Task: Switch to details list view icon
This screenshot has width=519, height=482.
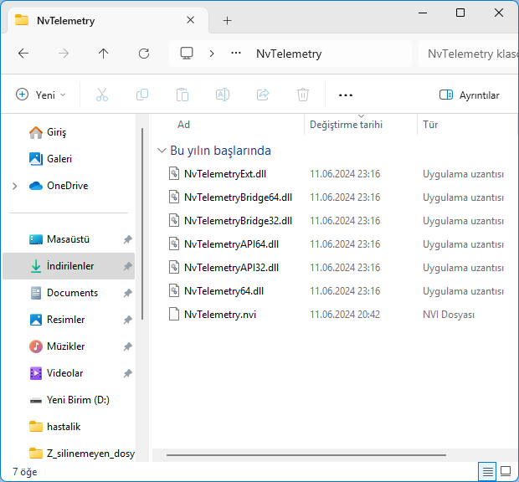Action: coord(487,471)
